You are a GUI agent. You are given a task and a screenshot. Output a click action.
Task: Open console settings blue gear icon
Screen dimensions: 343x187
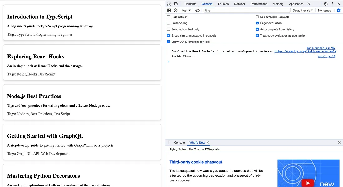tap(339, 10)
